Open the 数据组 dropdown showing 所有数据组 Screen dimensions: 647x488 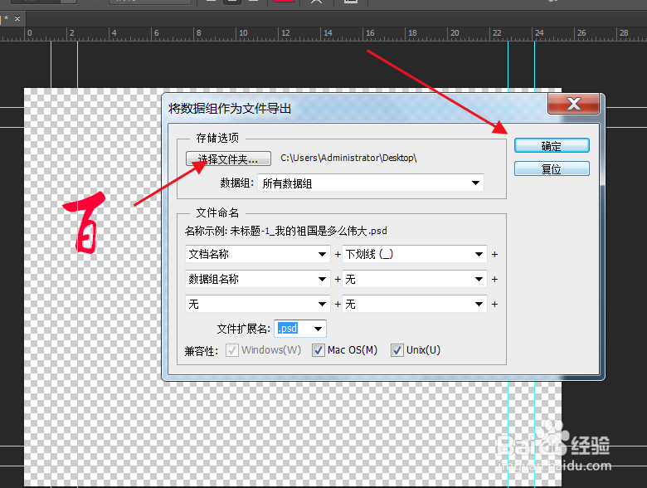[x=371, y=183]
